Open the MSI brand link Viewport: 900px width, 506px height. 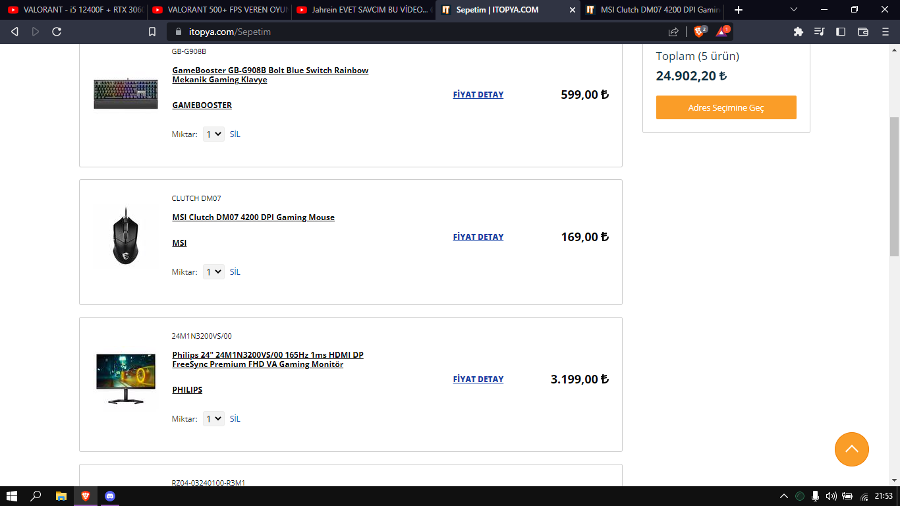[179, 243]
